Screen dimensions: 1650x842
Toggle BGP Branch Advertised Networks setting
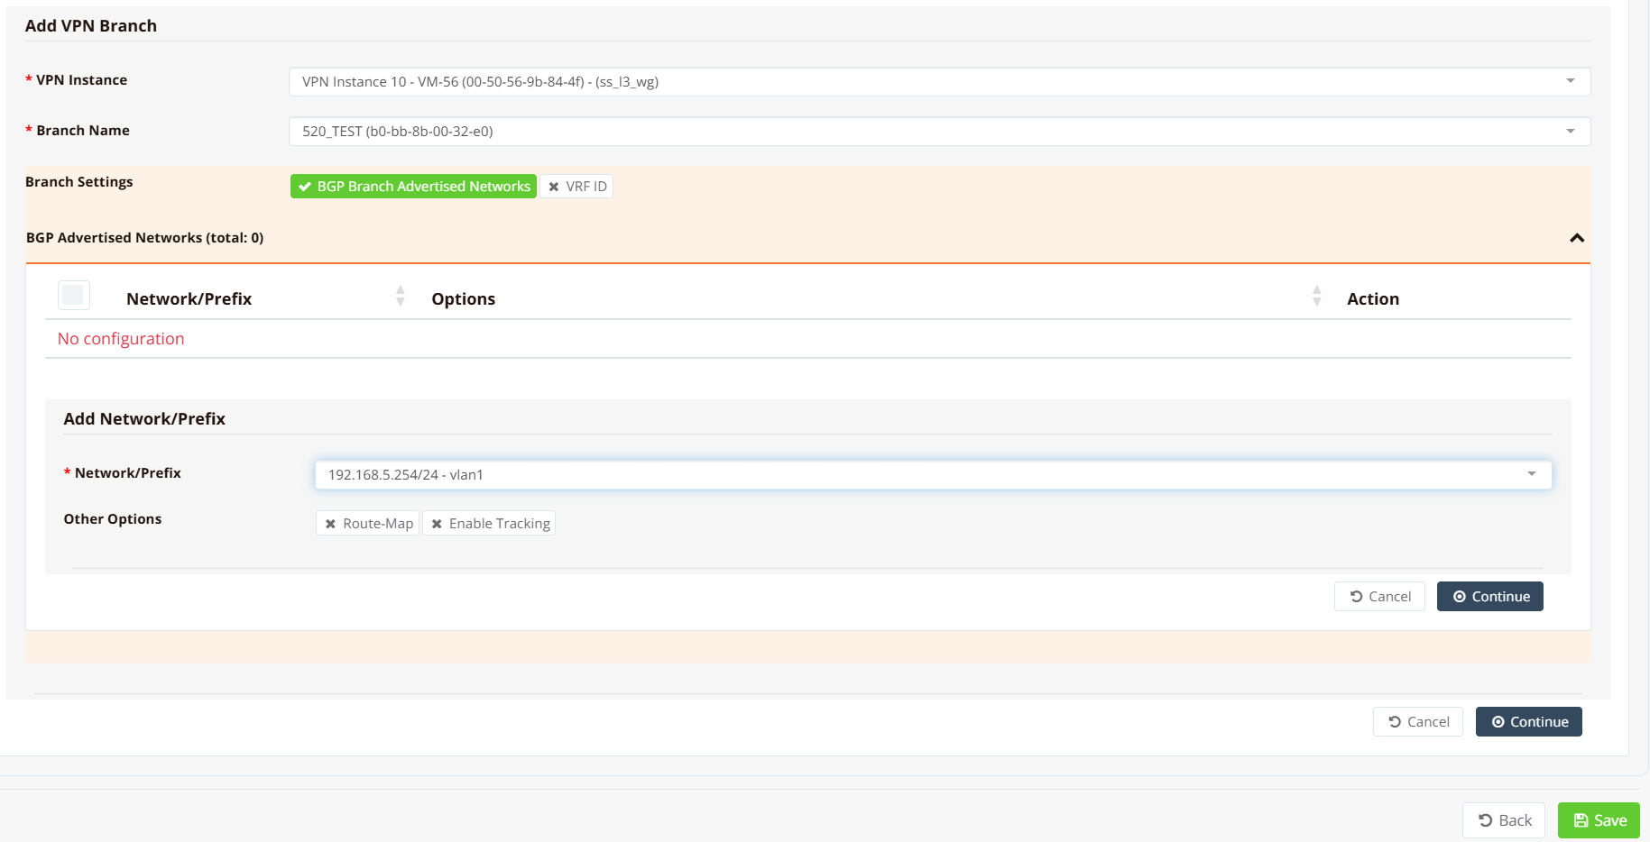click(x=413, y=187)
